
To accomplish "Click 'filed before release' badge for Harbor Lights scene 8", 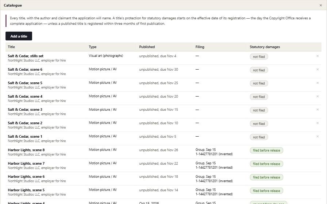I will (x=266, y=150).
